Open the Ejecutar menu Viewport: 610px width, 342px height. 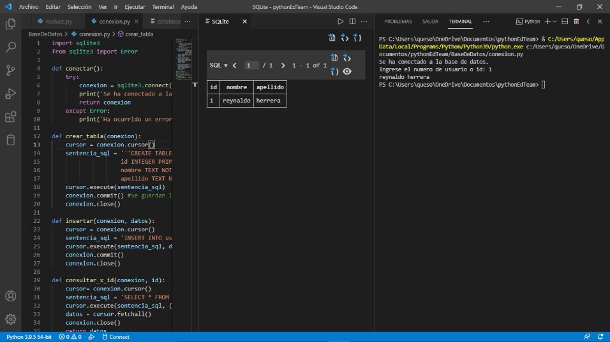(135, 7)
